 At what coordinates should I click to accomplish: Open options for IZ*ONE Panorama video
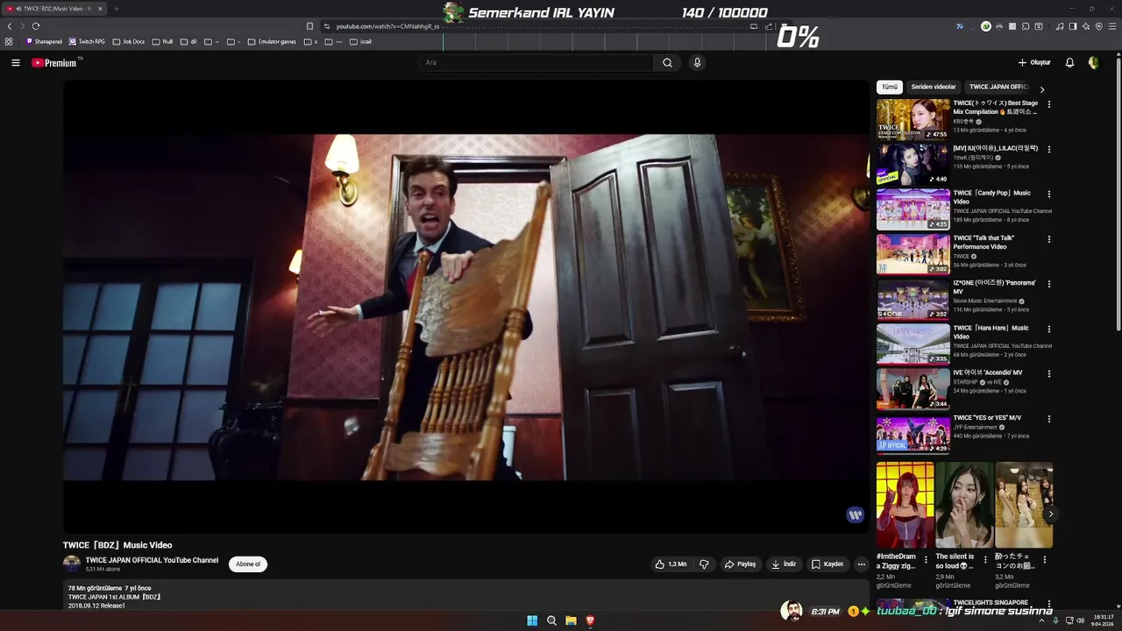pos(1048,284)
